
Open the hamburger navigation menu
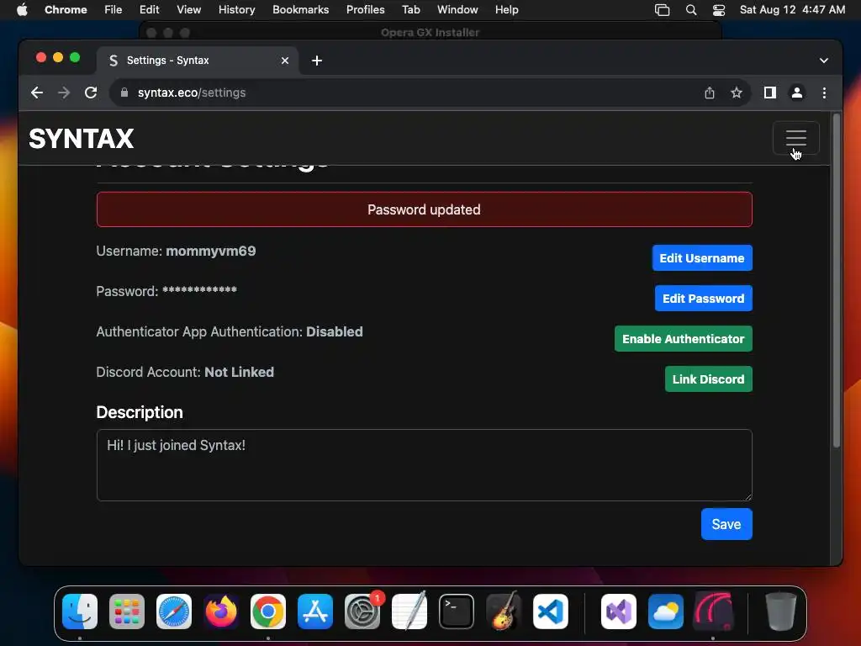coord(795,138)
